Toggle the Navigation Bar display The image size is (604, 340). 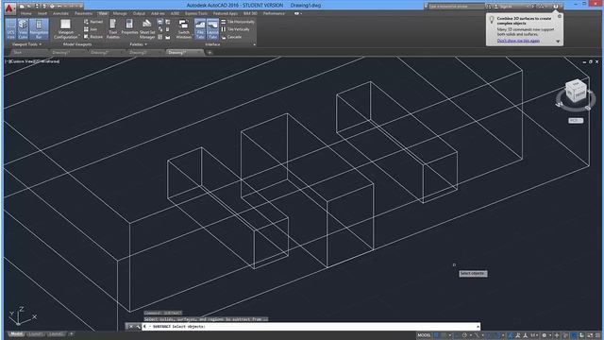click(x=39, y=29)
